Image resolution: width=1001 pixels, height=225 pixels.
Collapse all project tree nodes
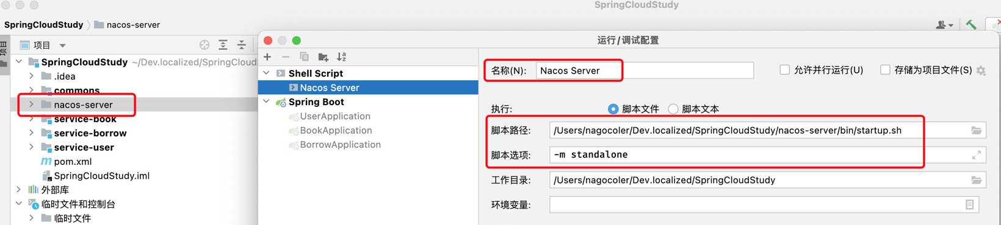tap(242, 45)
